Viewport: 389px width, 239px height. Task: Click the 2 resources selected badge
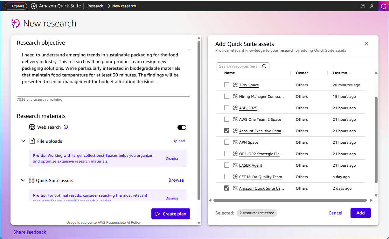point(257,213)
